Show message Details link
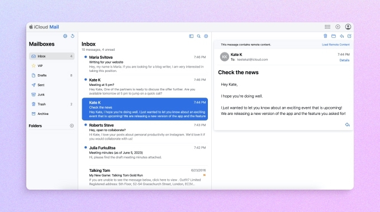Viewport: 380px width, 212px height. (344, 60)
